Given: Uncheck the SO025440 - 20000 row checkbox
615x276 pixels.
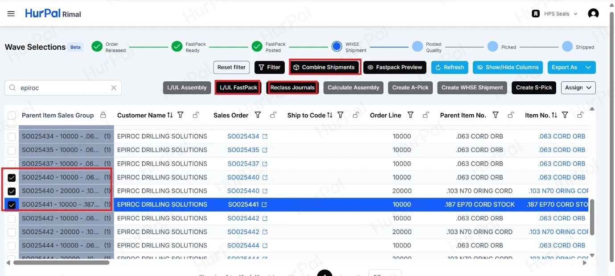Looking at the screenshot, I should point(12,192).
